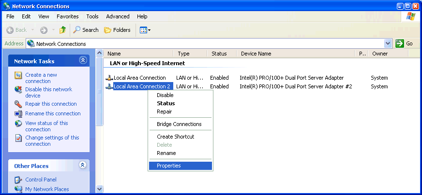
Task: Click Change settings of this connection link
Action: [x=52, y=141]
